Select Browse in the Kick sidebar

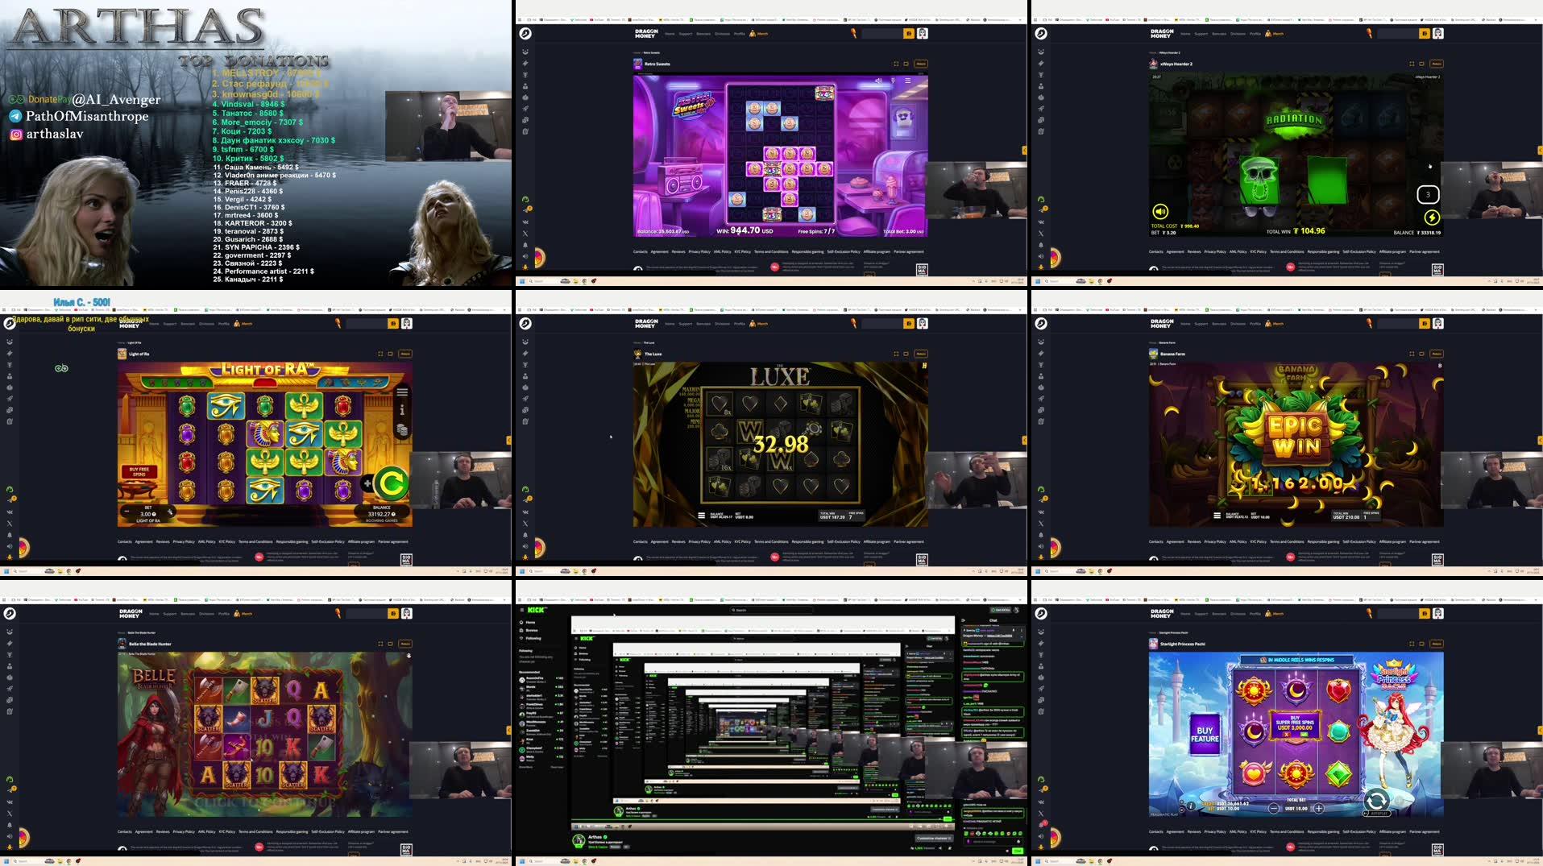pyautogui.click(x=529, y=630)
